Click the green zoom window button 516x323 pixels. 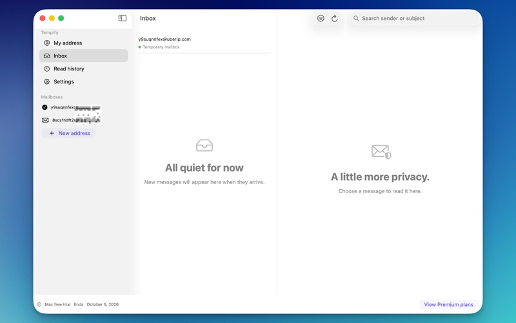pyautogui.click(x=61, y=18)
